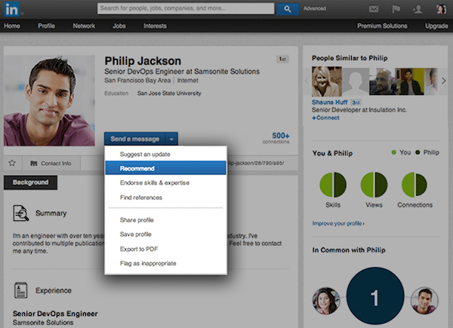Click Philip's round avatar in In Common
Screen dimensions: 453x328
424,301
